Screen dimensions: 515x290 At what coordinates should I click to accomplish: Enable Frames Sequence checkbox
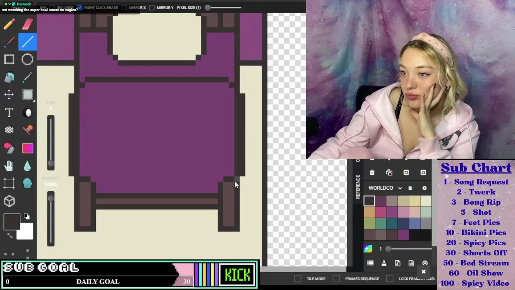pyautogui.click(x=336, y=279)
